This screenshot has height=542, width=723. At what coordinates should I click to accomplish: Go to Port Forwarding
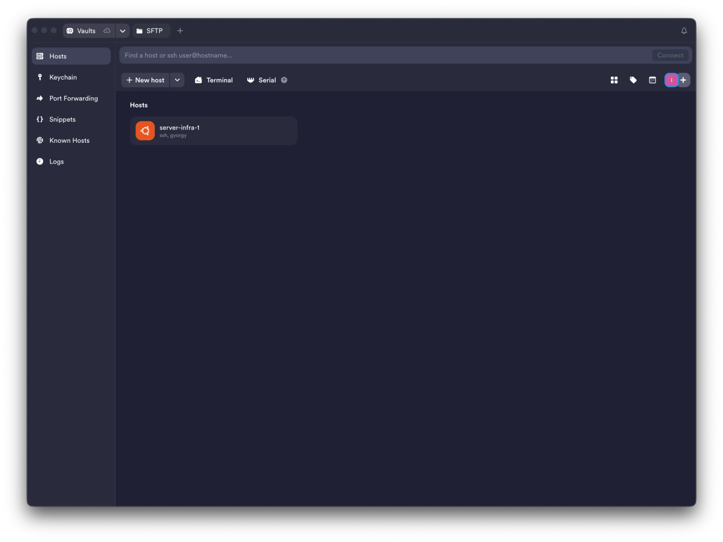tap(71, 98)
